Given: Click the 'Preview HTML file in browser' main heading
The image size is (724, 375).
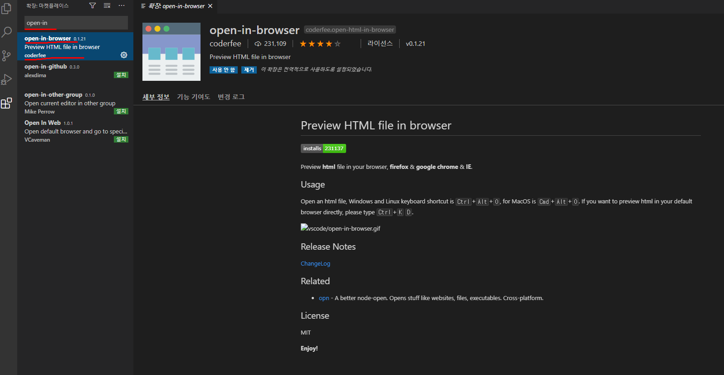Looking at the screenshot, I should coord(376,126).
